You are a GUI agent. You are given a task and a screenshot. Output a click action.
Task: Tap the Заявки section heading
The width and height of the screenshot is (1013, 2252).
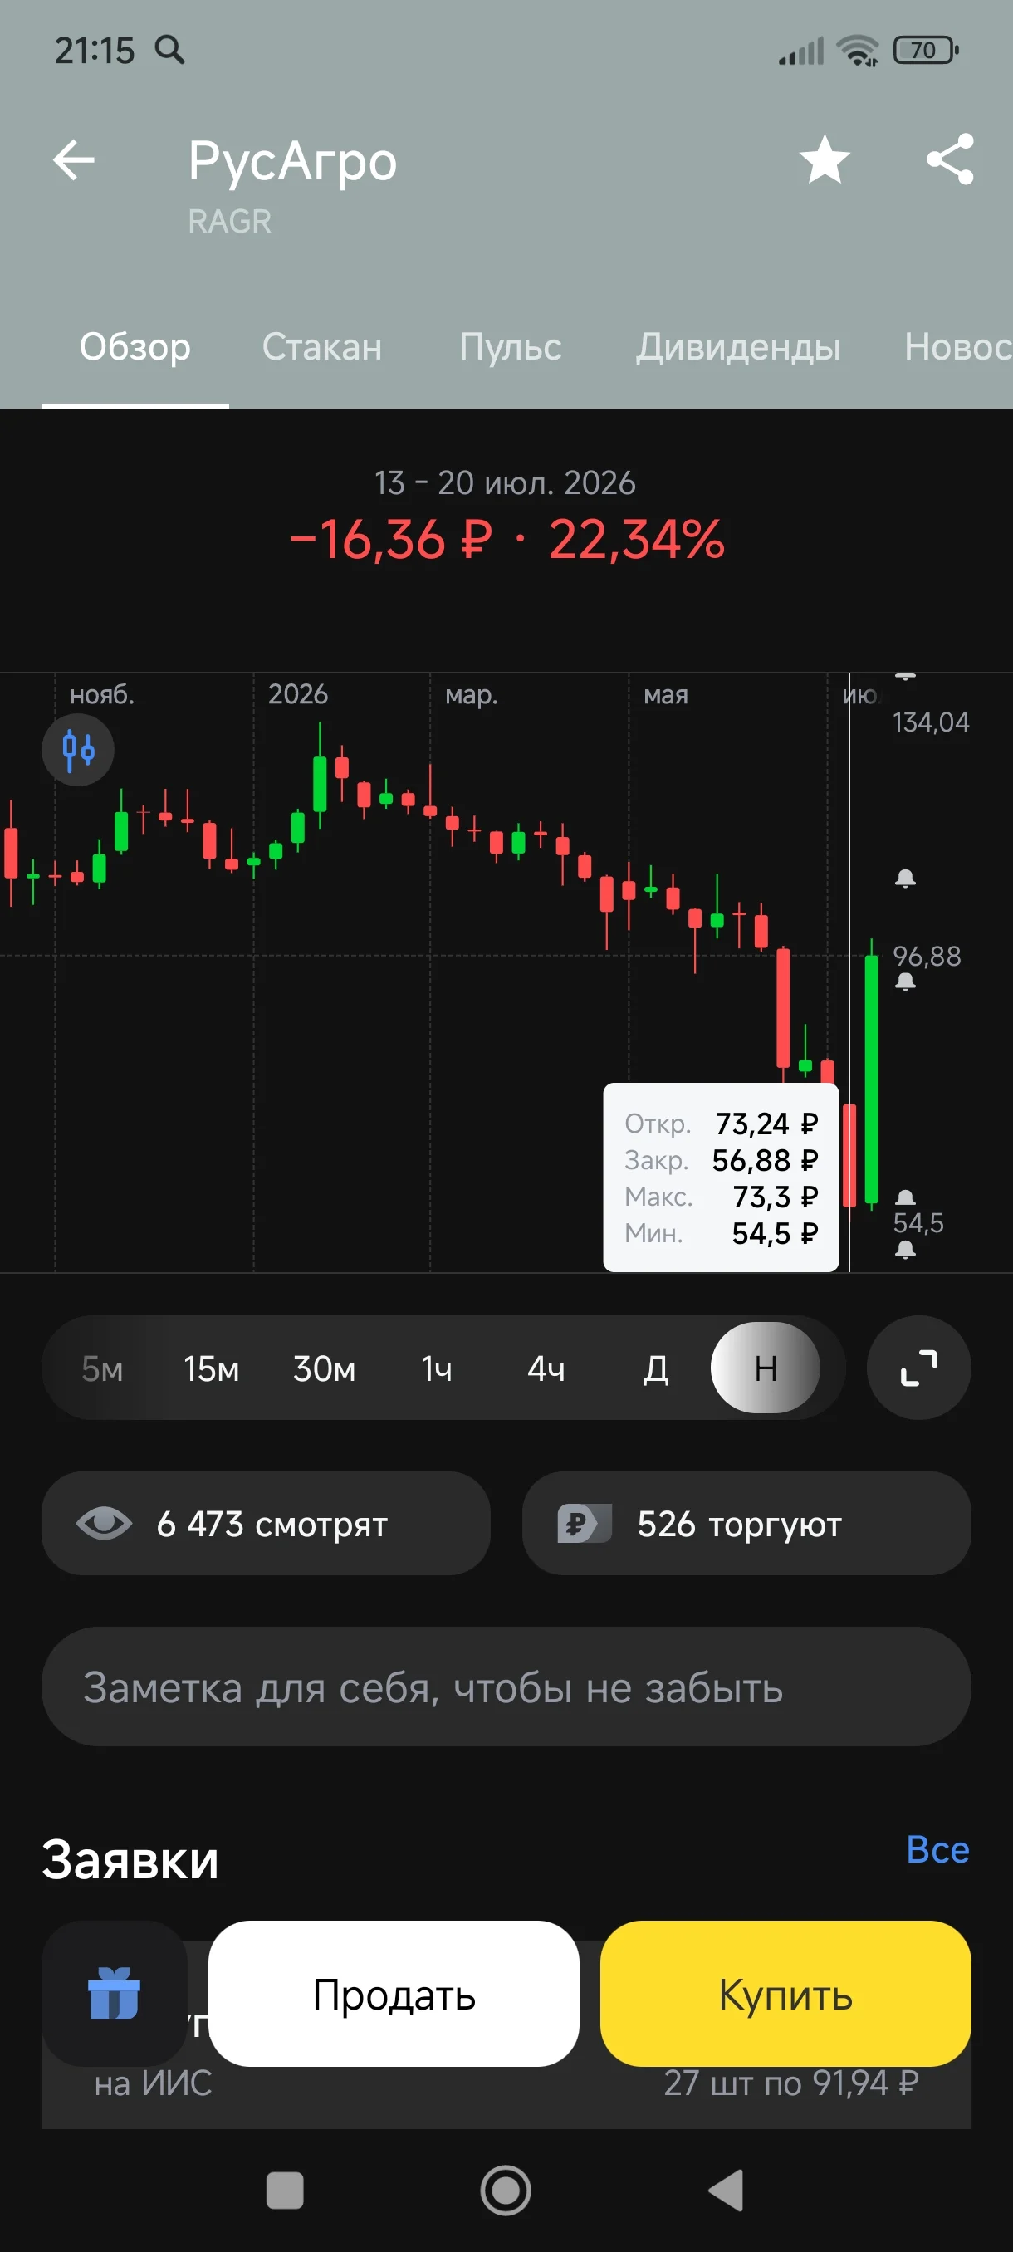130,1859
